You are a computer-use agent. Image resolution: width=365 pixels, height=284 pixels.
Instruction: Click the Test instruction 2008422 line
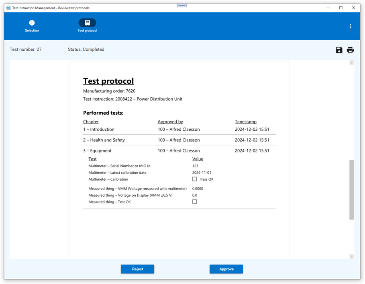point(133,99)
